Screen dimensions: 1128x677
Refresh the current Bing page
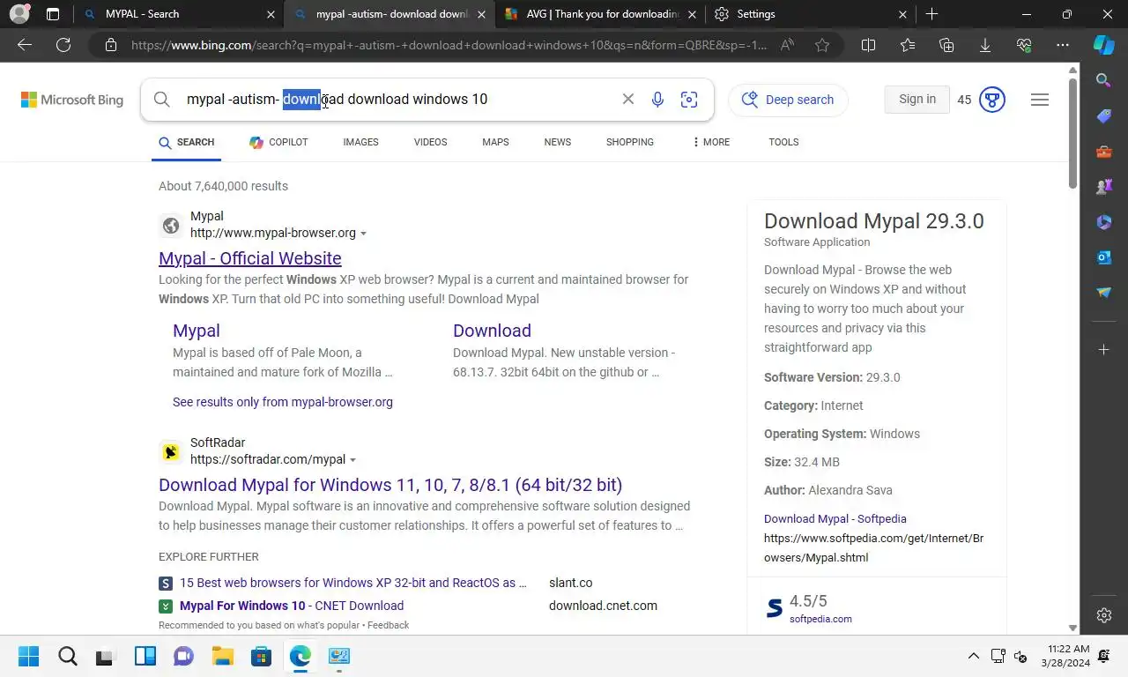[x=63, y=45]
